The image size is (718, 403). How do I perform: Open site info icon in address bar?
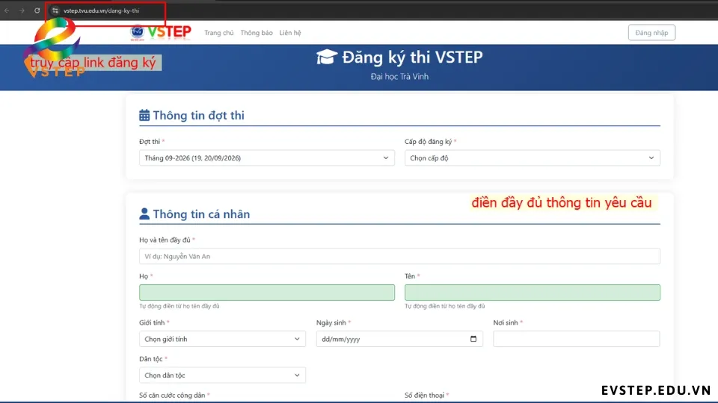coord(55,10)
